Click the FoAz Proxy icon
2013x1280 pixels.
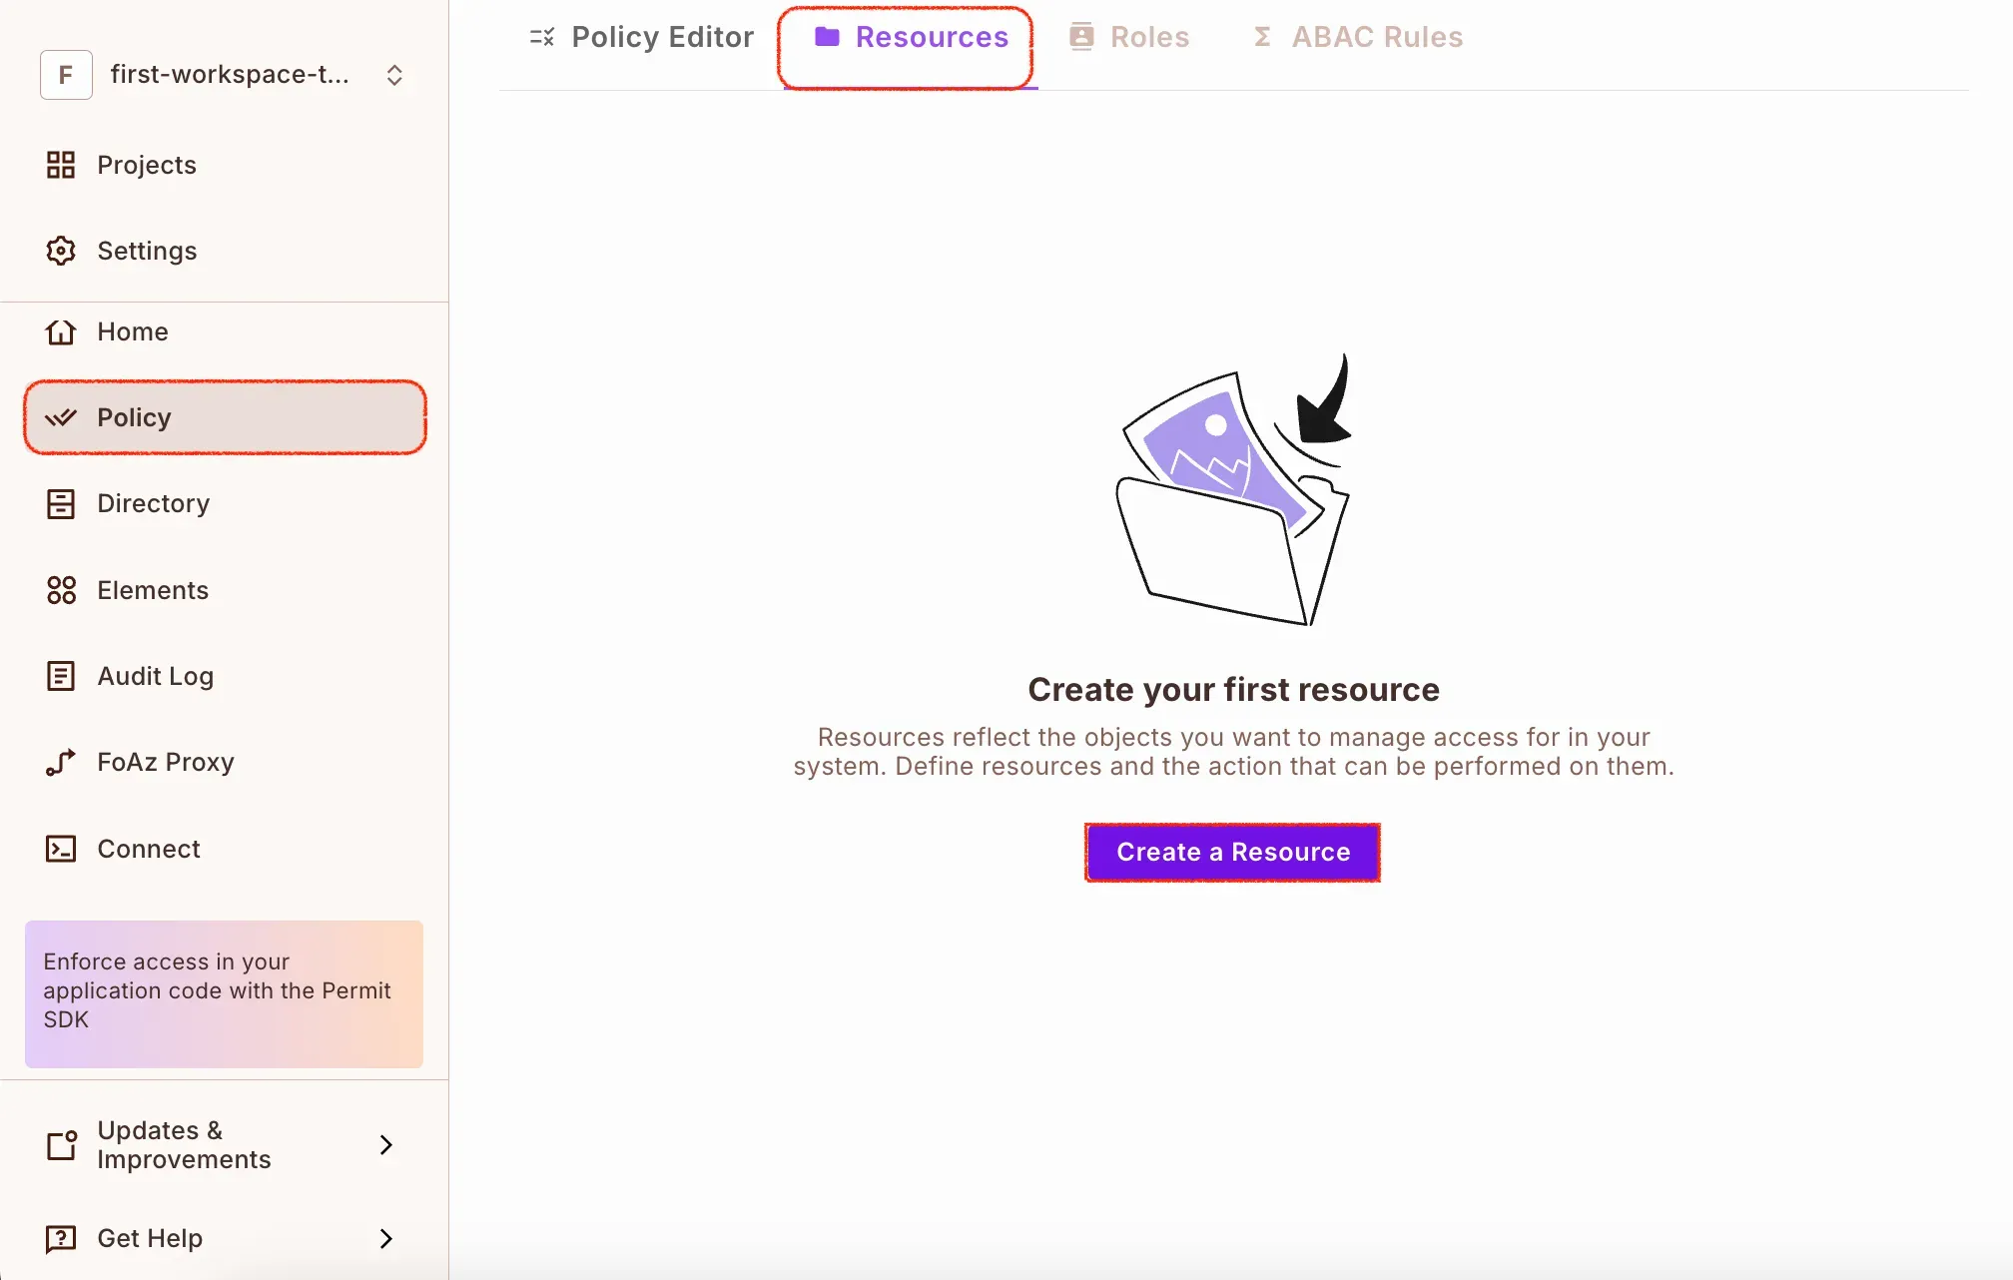coord(61,763)
